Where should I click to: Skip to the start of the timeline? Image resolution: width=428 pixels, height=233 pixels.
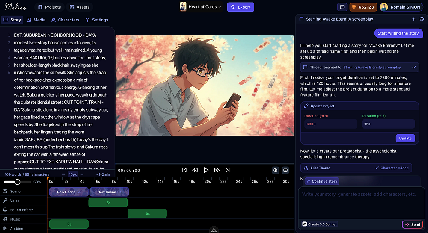coord(184,170)
